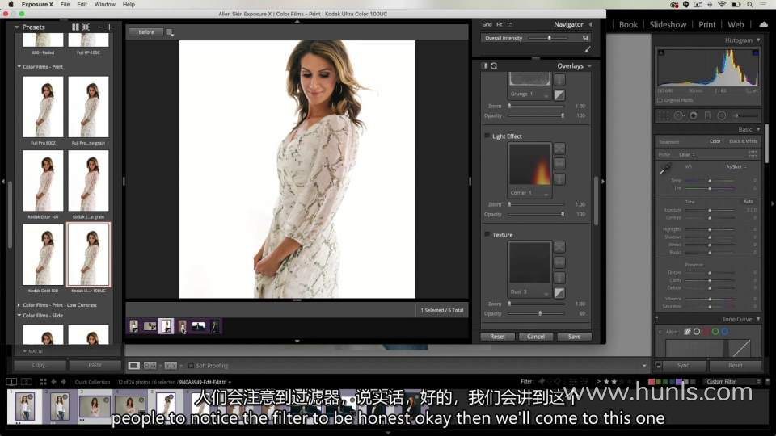Switch presets to grid view icon
Screen dimensions: 776x436
[75, 27]
